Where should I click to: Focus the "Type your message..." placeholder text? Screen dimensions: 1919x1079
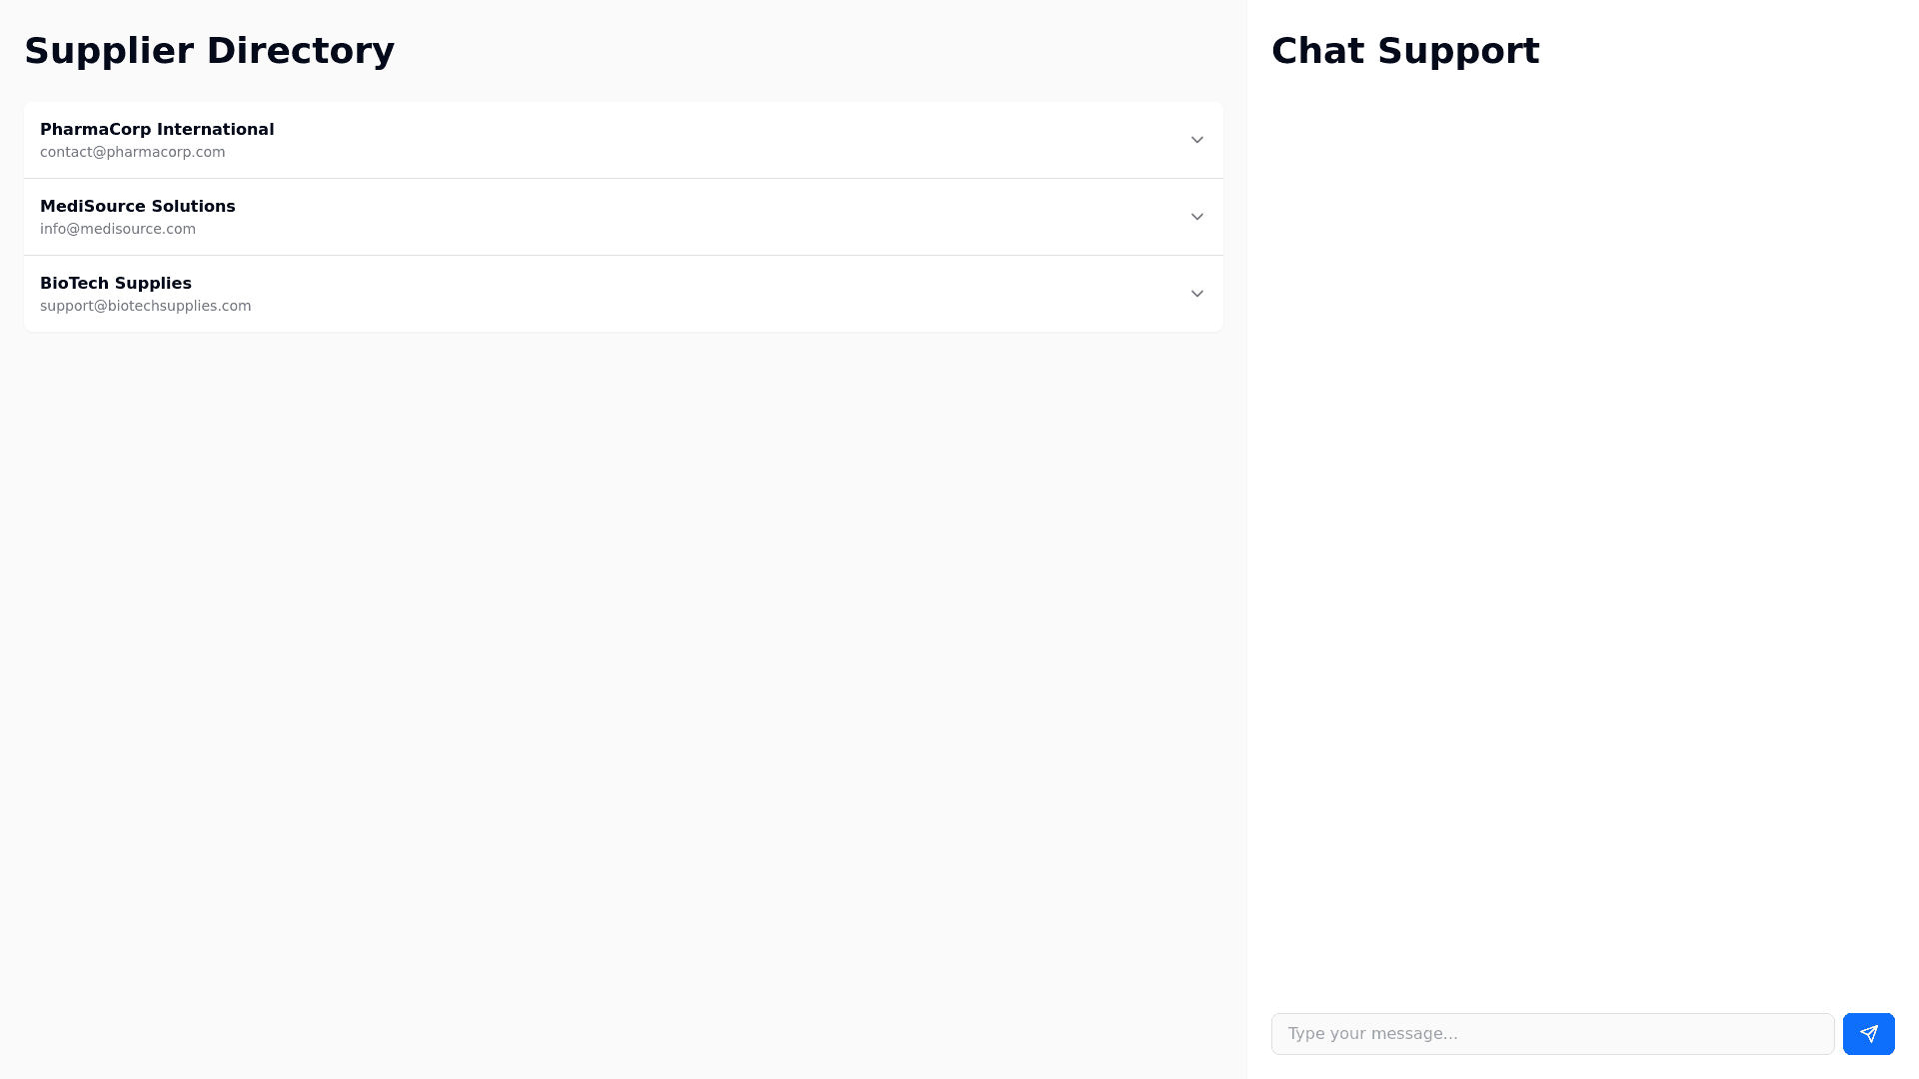(1373, 1034)
